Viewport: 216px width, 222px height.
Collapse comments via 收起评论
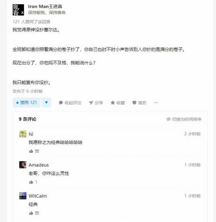pyautogui.click(x=70, y=103)
